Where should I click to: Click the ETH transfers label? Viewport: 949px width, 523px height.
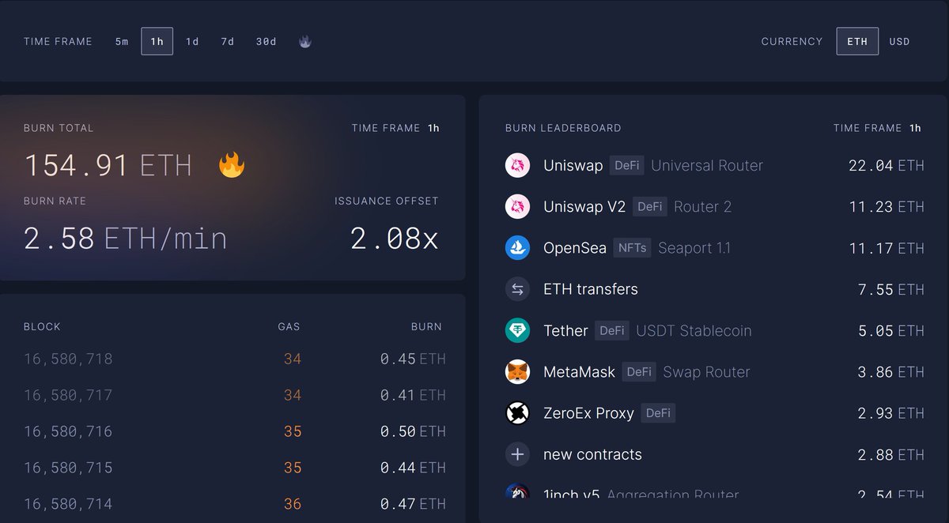pyautogui.click(x=591, y=289)
